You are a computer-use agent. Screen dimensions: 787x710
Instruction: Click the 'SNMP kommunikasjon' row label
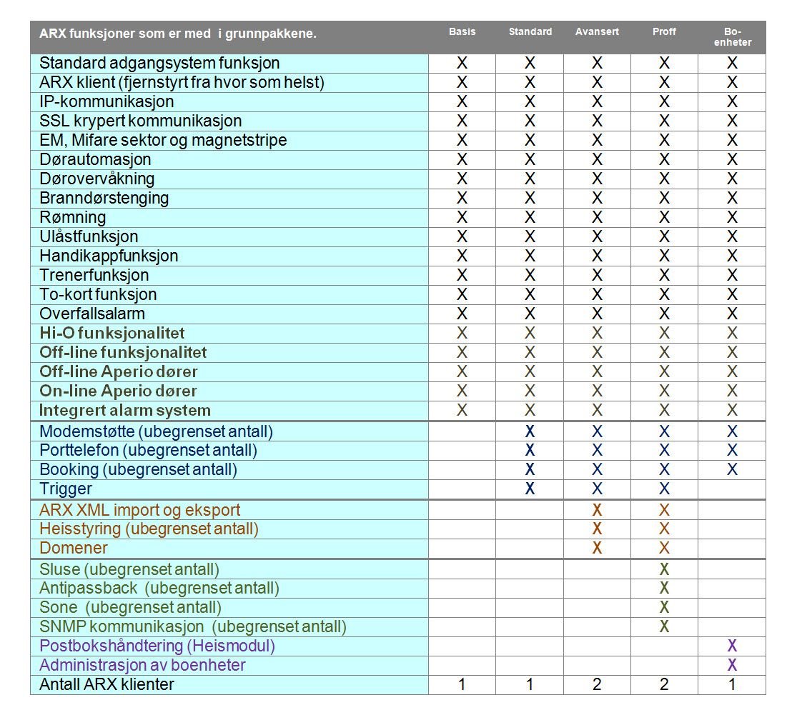click(x=193, y=627)
